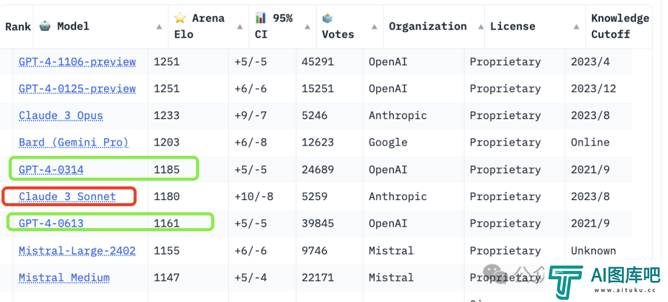The image size is (668, 302).
Task: Open the Claude 3 Sonnet link
Action: click(67, 196)
